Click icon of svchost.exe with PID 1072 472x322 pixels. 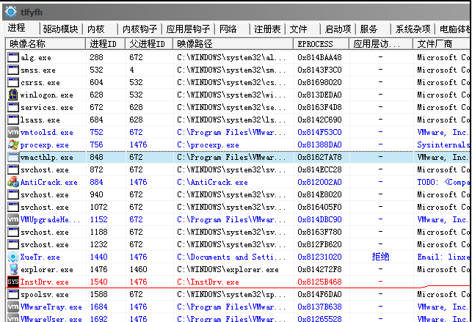[13, 207]
